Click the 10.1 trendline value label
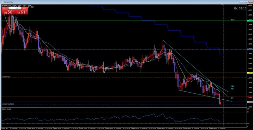Image resolution: width=254 pixels, height=130 pixels. [x=232, y=89]
